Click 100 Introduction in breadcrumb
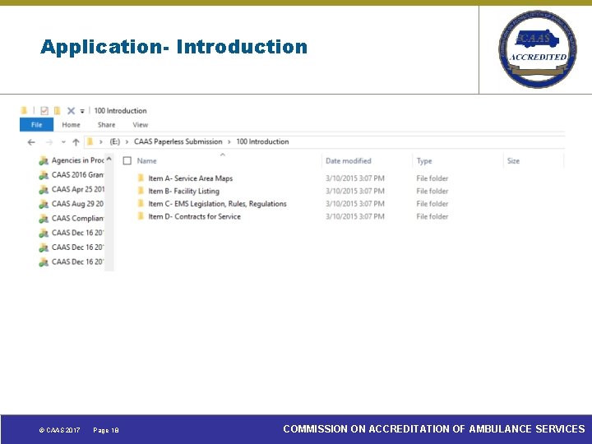 [x=262, y=141]
